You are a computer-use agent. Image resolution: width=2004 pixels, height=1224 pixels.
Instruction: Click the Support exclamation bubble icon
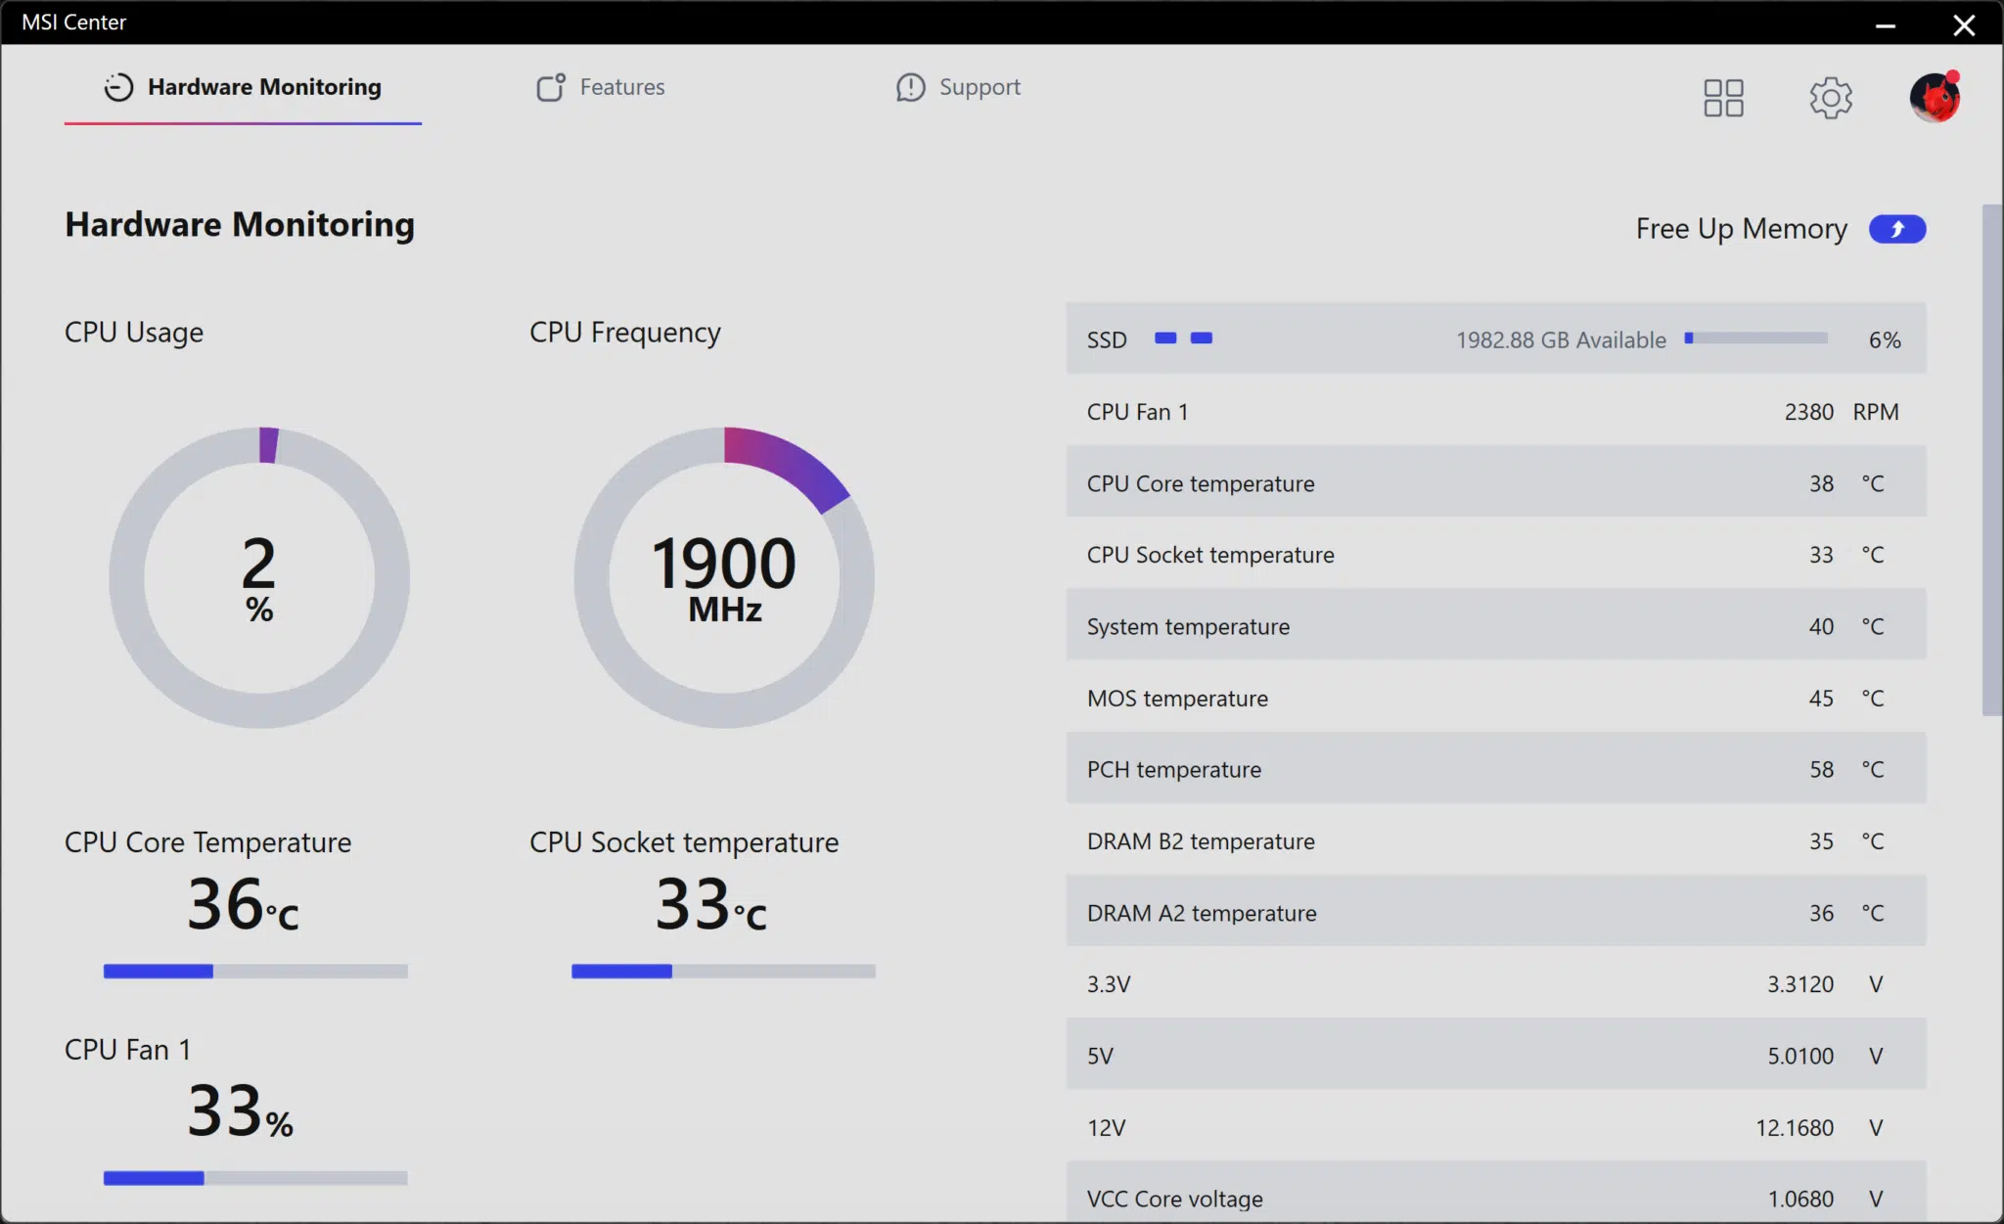pos(910,87)
